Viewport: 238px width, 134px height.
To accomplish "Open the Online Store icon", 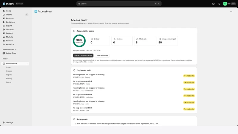I will click(4, 53).
